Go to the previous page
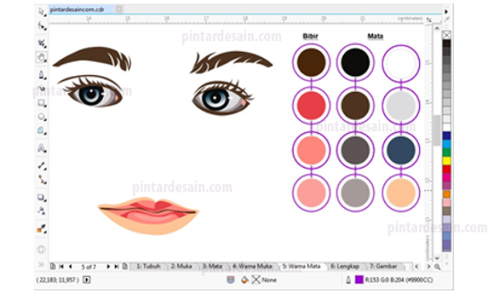This screenshot has height=294, width=488. (70, 266)
